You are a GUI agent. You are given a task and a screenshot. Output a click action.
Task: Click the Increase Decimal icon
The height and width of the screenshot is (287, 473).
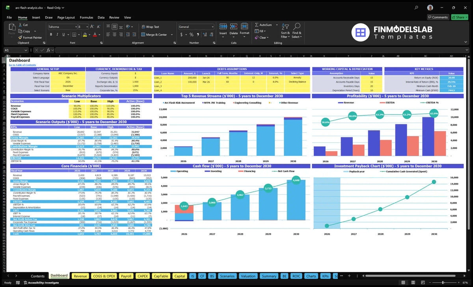point(204,35)
